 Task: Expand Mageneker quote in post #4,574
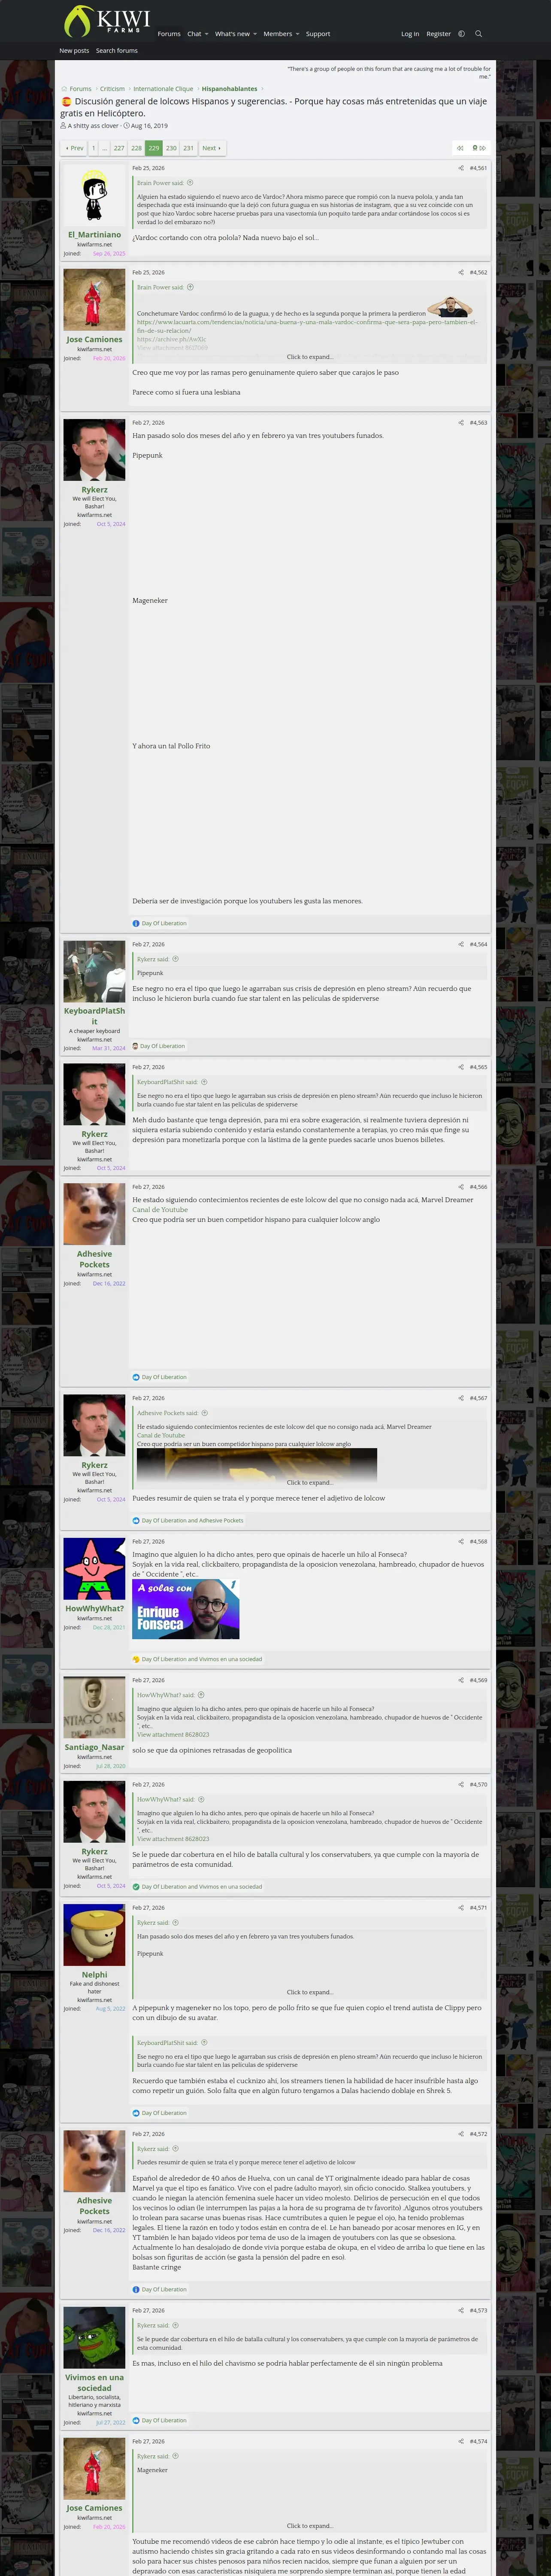click(x=310, y=2526)
